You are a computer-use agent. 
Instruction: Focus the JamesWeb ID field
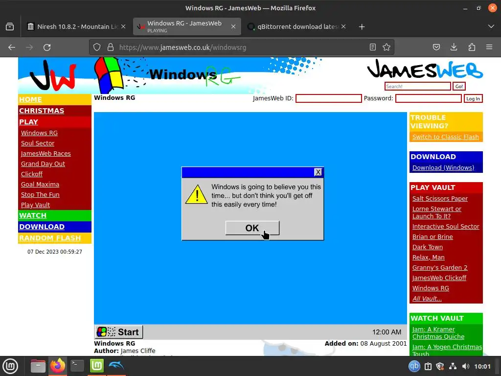pos(329,98)
